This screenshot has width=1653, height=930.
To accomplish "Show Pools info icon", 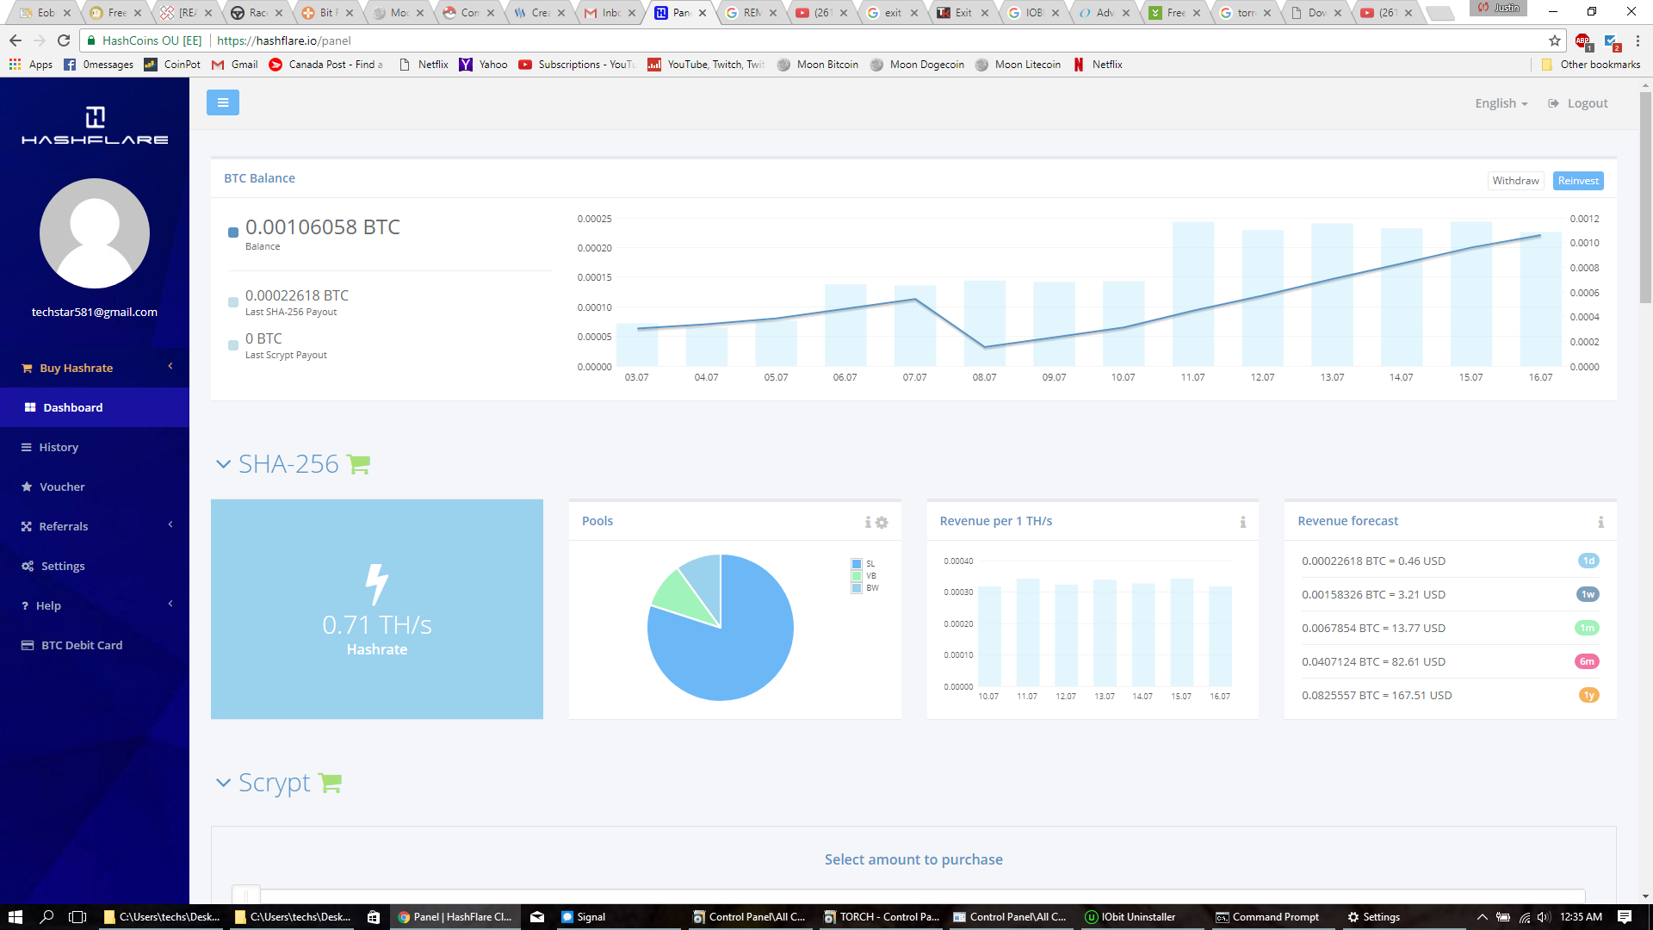I will coord(868,522).
